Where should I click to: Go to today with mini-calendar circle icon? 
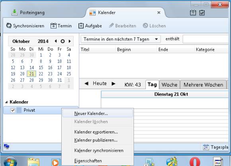pyautogui.click(x=63, y=41)
